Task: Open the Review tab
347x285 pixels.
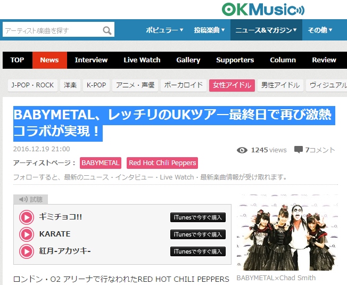Action: pyautogui.click(x=324, y=60)
